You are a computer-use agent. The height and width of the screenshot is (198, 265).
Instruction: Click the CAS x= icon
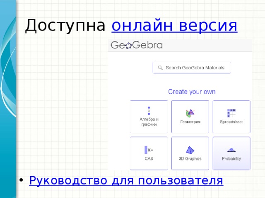(x=149, y=150)
